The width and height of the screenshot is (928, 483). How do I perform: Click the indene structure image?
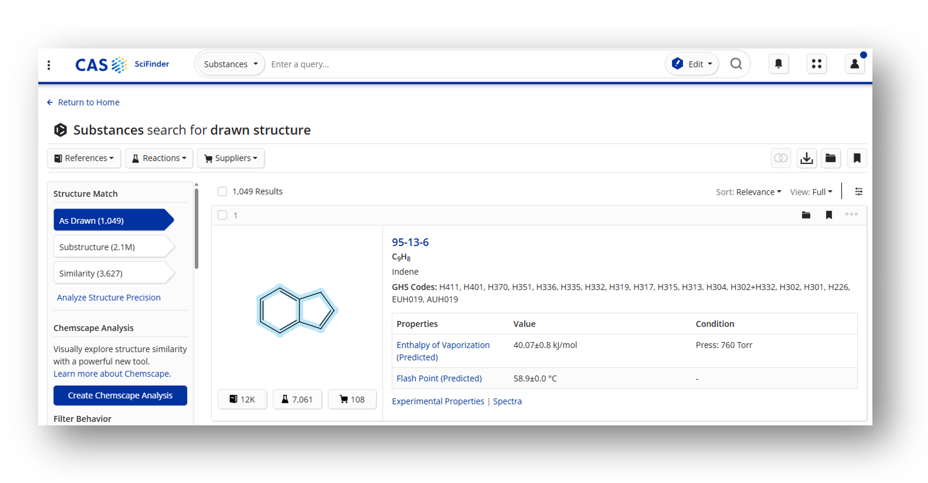(296, 310)
